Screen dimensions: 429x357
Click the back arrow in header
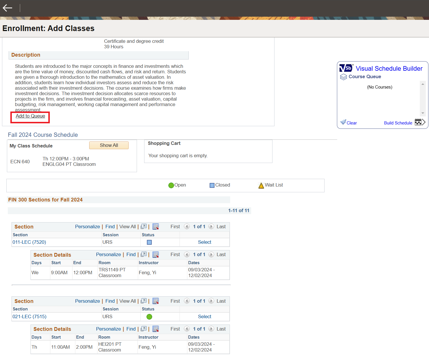click(7, 8)
